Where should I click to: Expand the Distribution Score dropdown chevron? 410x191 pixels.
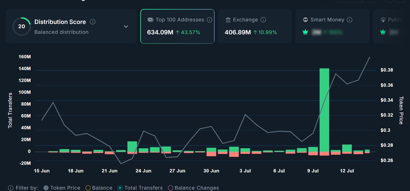(126, 26)
